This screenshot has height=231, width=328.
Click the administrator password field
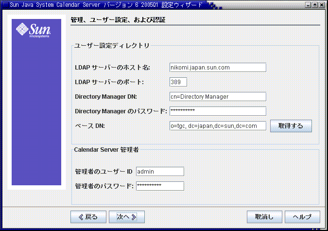coord(160,186)
